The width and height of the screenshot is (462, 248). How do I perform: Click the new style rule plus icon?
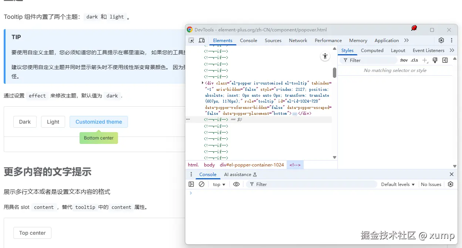425,60
